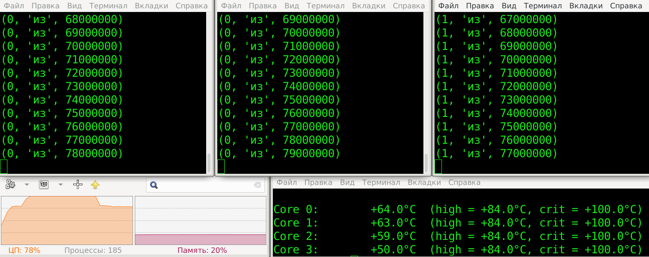The width and height of the screenshot is (649, 257).
Task: Expand the dropdown arrow beside the settings icon
Action: [60, 185]
